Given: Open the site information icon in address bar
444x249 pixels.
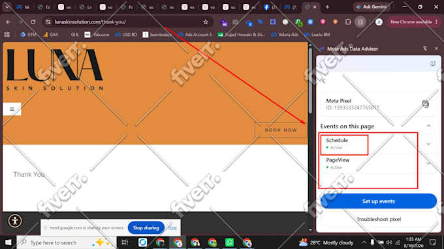Looking at the screenshot, I should [48, 22].
